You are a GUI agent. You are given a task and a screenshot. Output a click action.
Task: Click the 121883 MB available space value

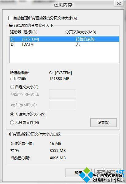[x=59, y=78]
